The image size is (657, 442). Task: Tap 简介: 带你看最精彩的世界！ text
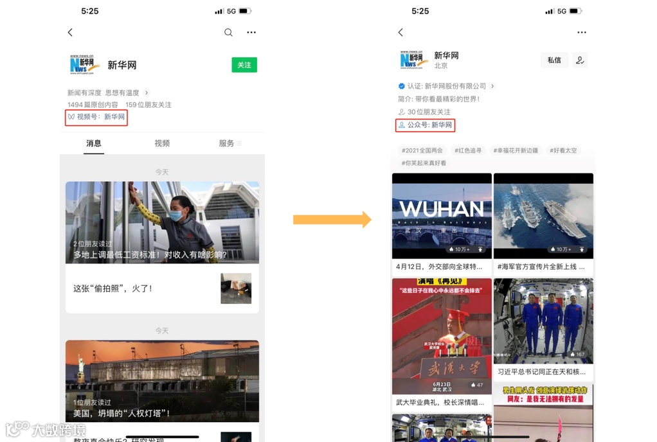pos(438,99)
